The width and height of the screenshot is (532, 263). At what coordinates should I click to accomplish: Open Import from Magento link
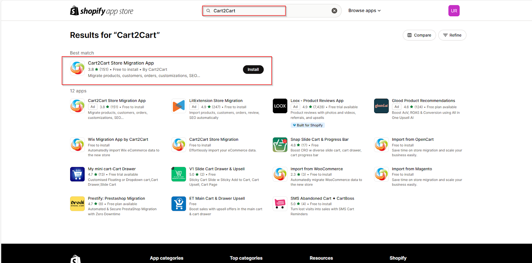412,169
